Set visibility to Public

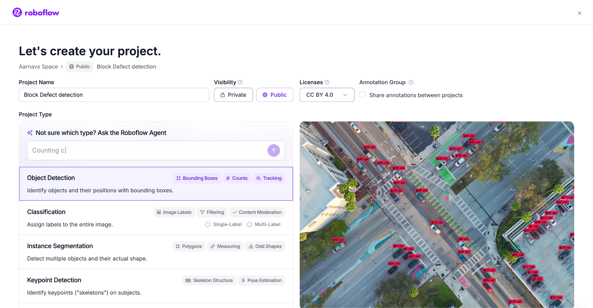pos(274,95)
